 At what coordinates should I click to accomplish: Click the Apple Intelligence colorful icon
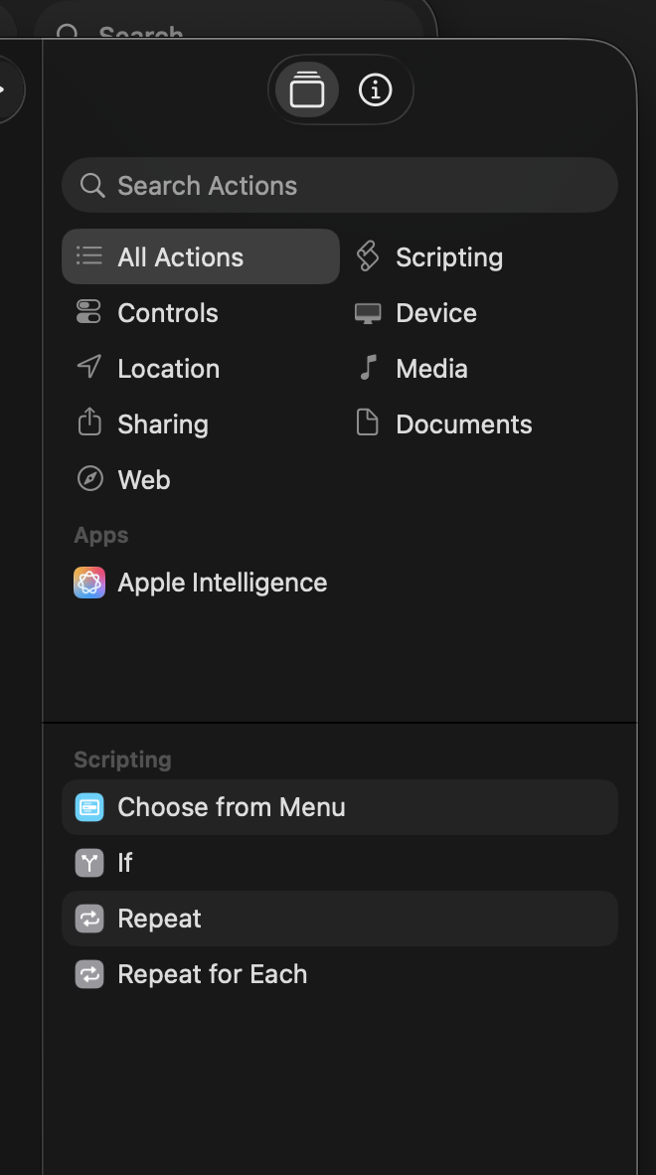89,583
